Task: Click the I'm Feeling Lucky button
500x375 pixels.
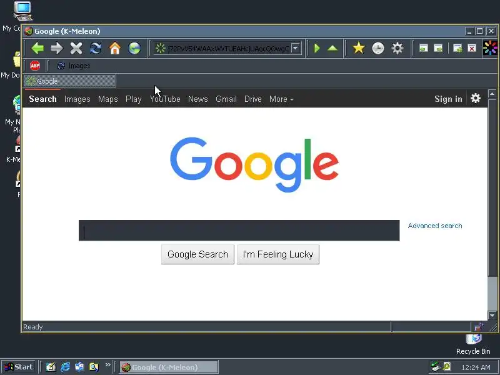Action: (x=278, y=254)
